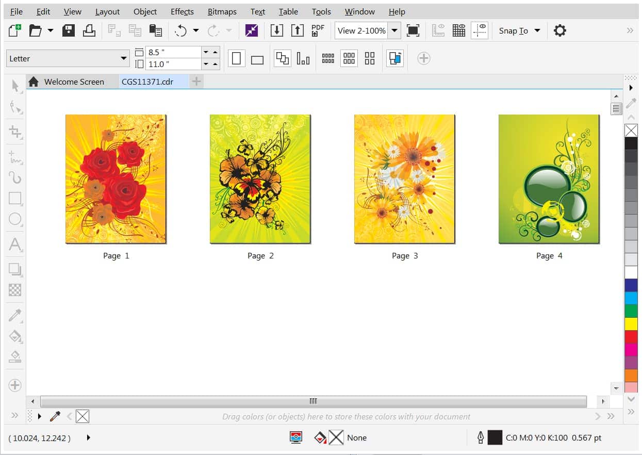Select the Crop tool
642x455 pixels.
point(15,132)
